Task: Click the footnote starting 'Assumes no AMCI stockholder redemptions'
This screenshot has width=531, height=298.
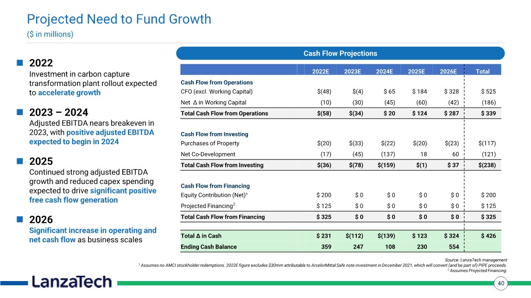Action: [322, 265]
